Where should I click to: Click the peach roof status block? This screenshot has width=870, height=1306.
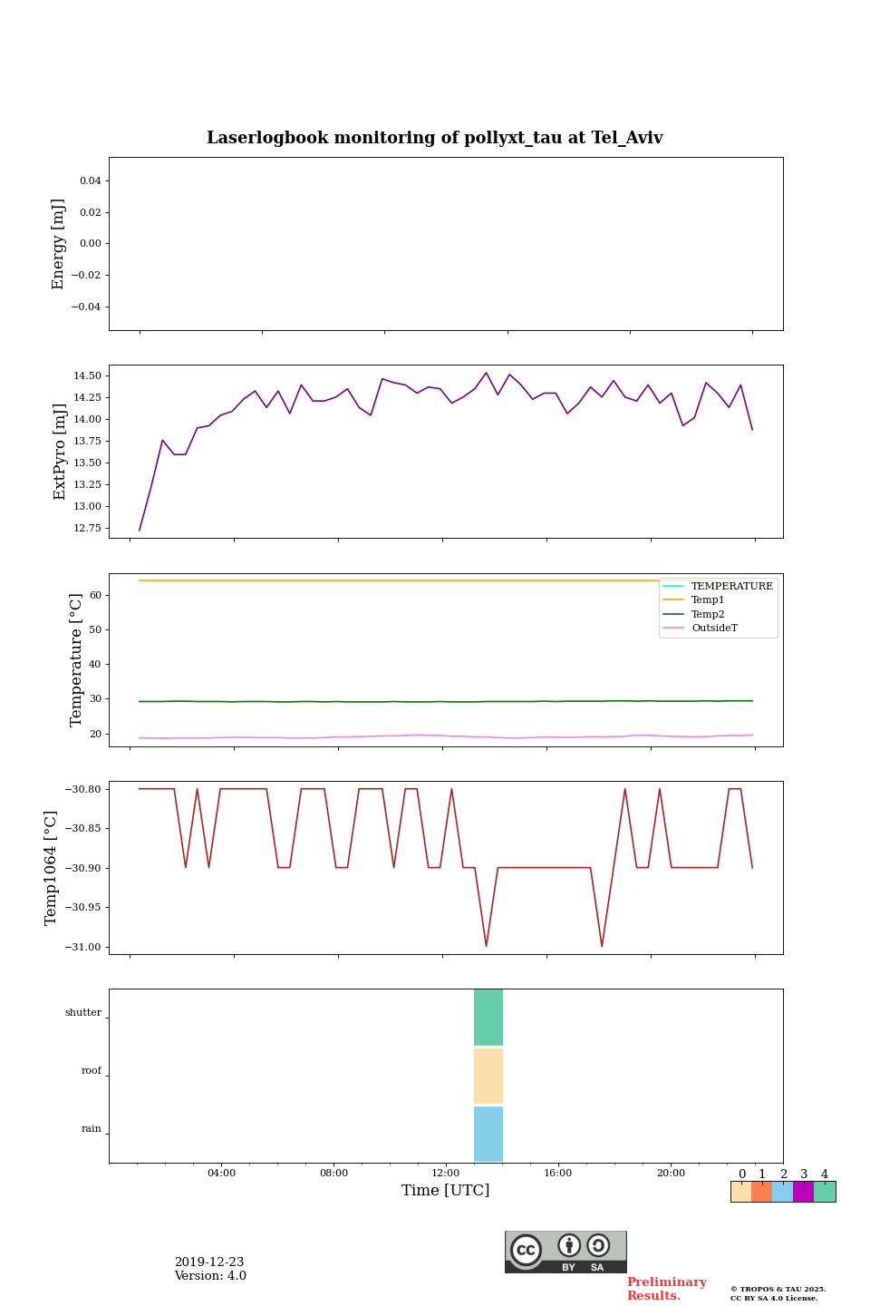488,1076
